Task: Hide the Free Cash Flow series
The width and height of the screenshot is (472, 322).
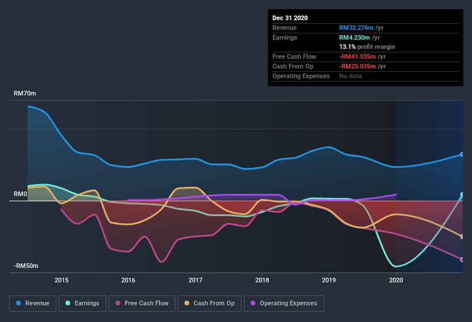Action: coord(141,303)
